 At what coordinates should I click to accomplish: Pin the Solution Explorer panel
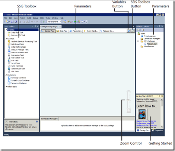point(160,26)
